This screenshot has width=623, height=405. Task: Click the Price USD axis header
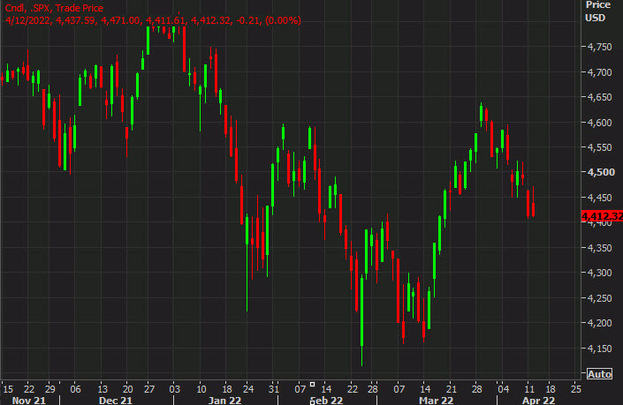[597, 11]
